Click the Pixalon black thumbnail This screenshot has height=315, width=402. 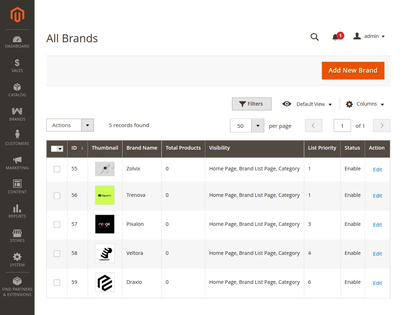point(104,224)
